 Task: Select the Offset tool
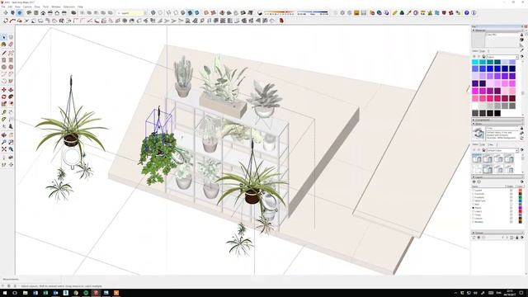[x=11, y=104]
